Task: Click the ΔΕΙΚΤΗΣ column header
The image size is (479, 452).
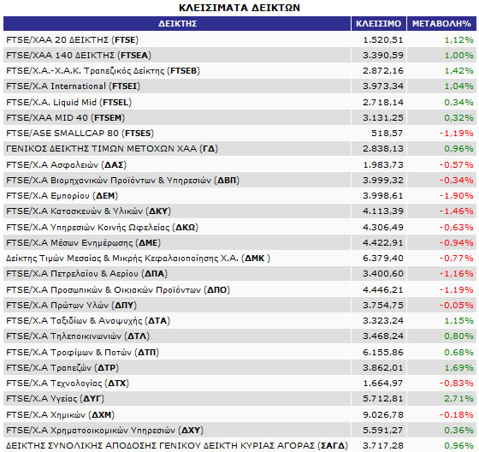Action: (x=177, y=24)
